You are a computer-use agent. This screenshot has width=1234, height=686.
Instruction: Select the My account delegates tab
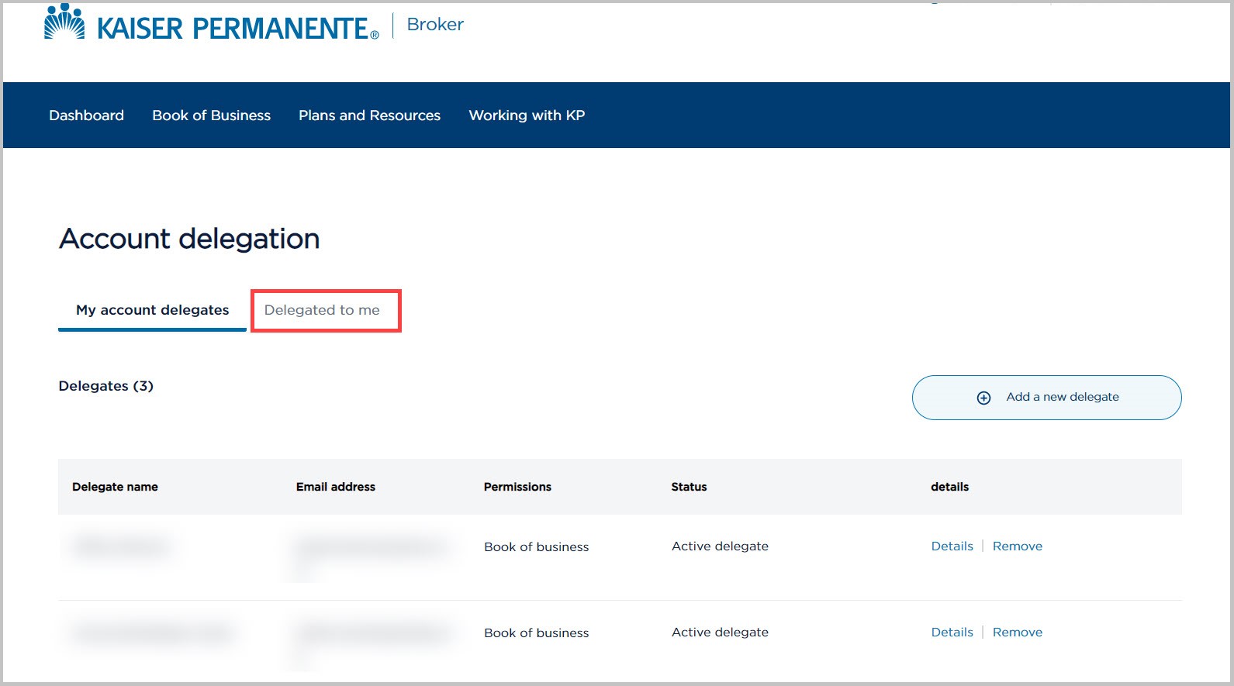click(x=152, y=310)
